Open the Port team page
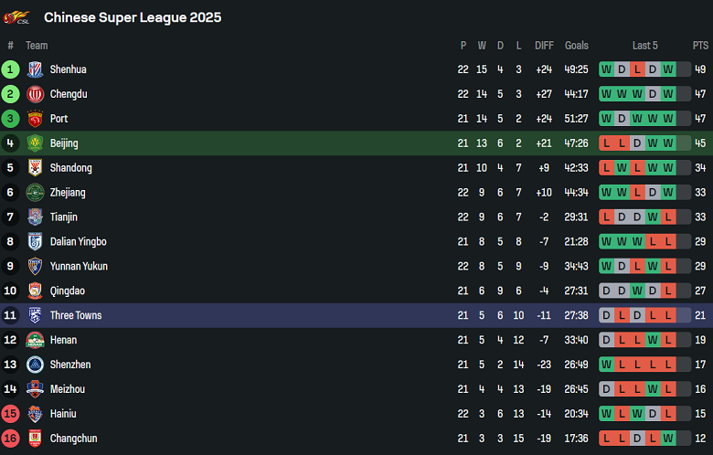The height and width of the screenshot is (455, 713). [x=59, y=119]
